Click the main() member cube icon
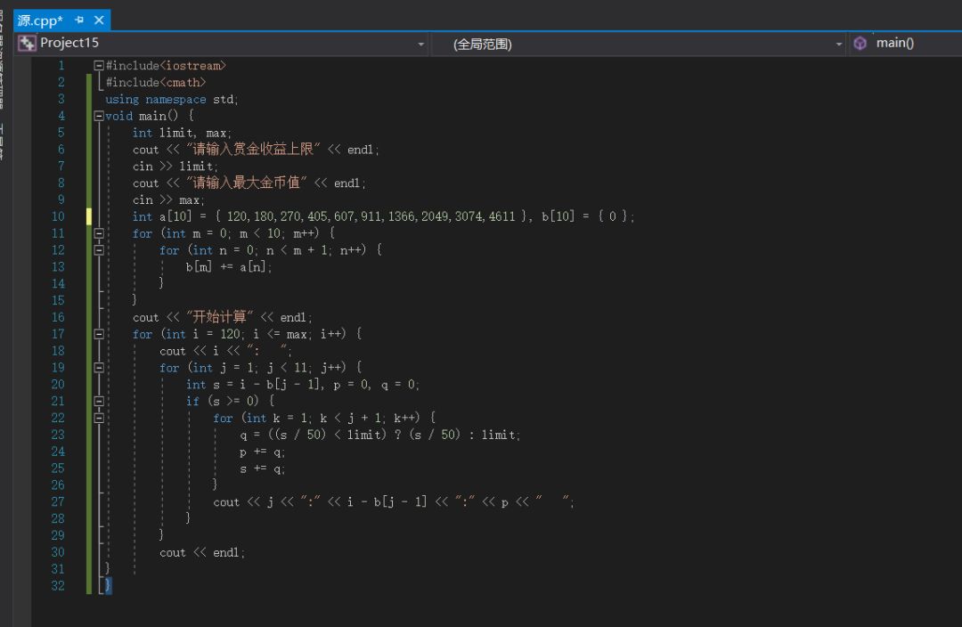 tap(860, 43)
